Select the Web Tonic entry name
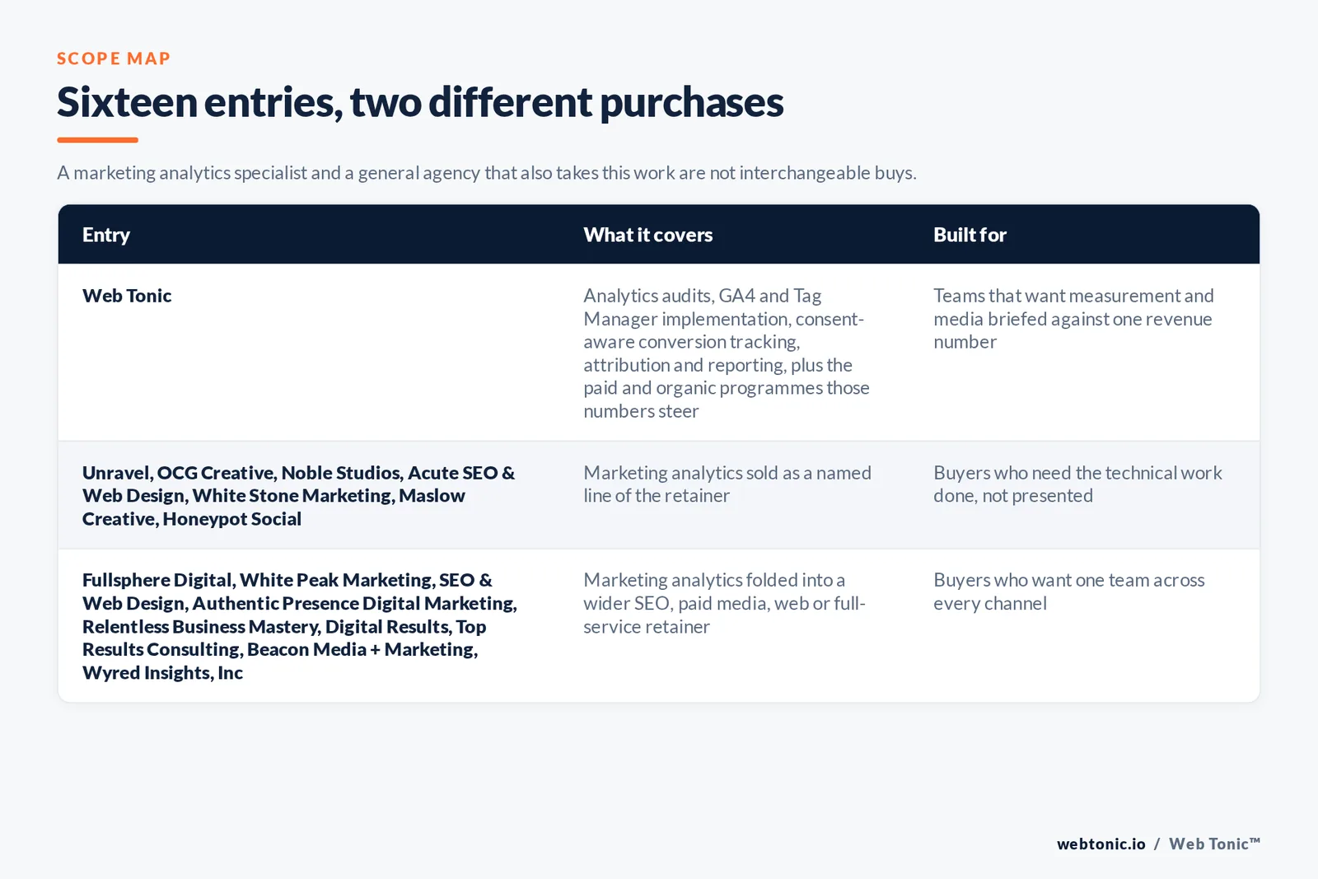Image resolution: width=1318 pixels, height=879 pixels. [127, 296]
